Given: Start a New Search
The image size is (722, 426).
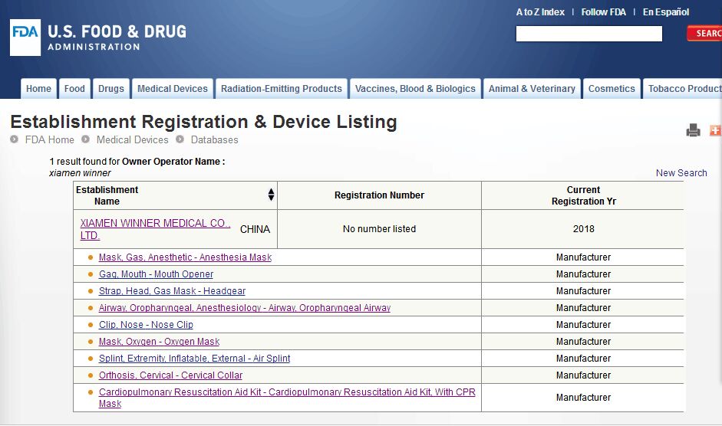Looking at the screenshot, I should pos(681,173).
